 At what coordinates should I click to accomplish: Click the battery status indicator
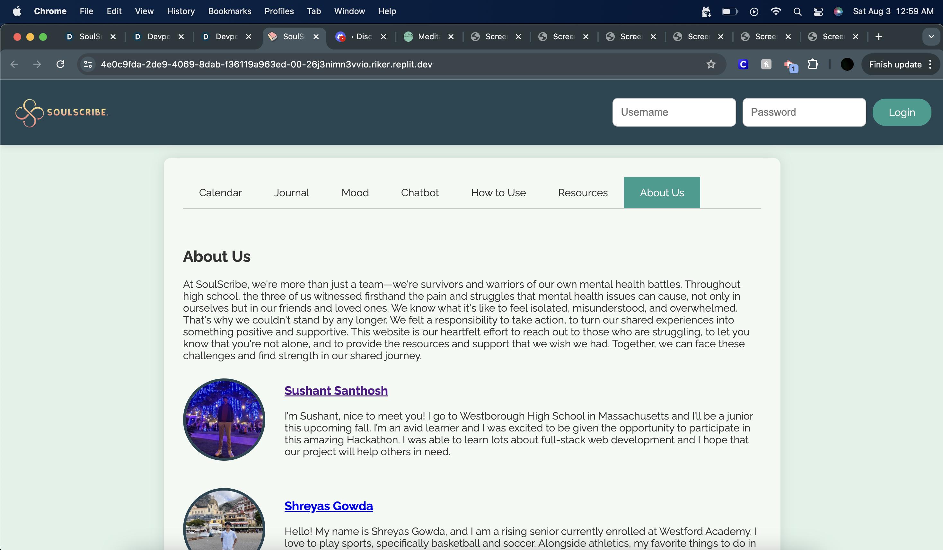tap(730, 11)
